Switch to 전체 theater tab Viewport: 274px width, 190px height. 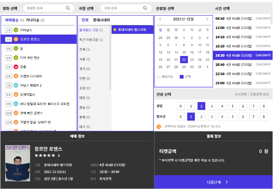coord(85,20)
